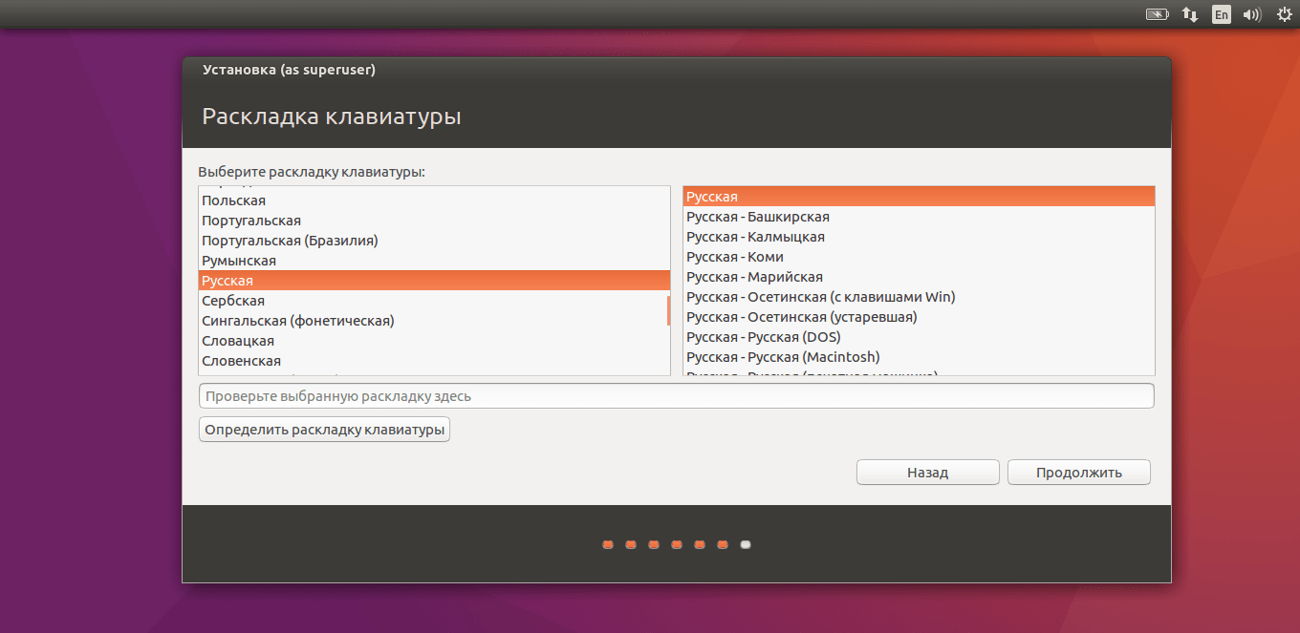The image size is (1300, 633).
Task: Select Сербская layout
Action: pyautogui.click(x=434, y=301)
